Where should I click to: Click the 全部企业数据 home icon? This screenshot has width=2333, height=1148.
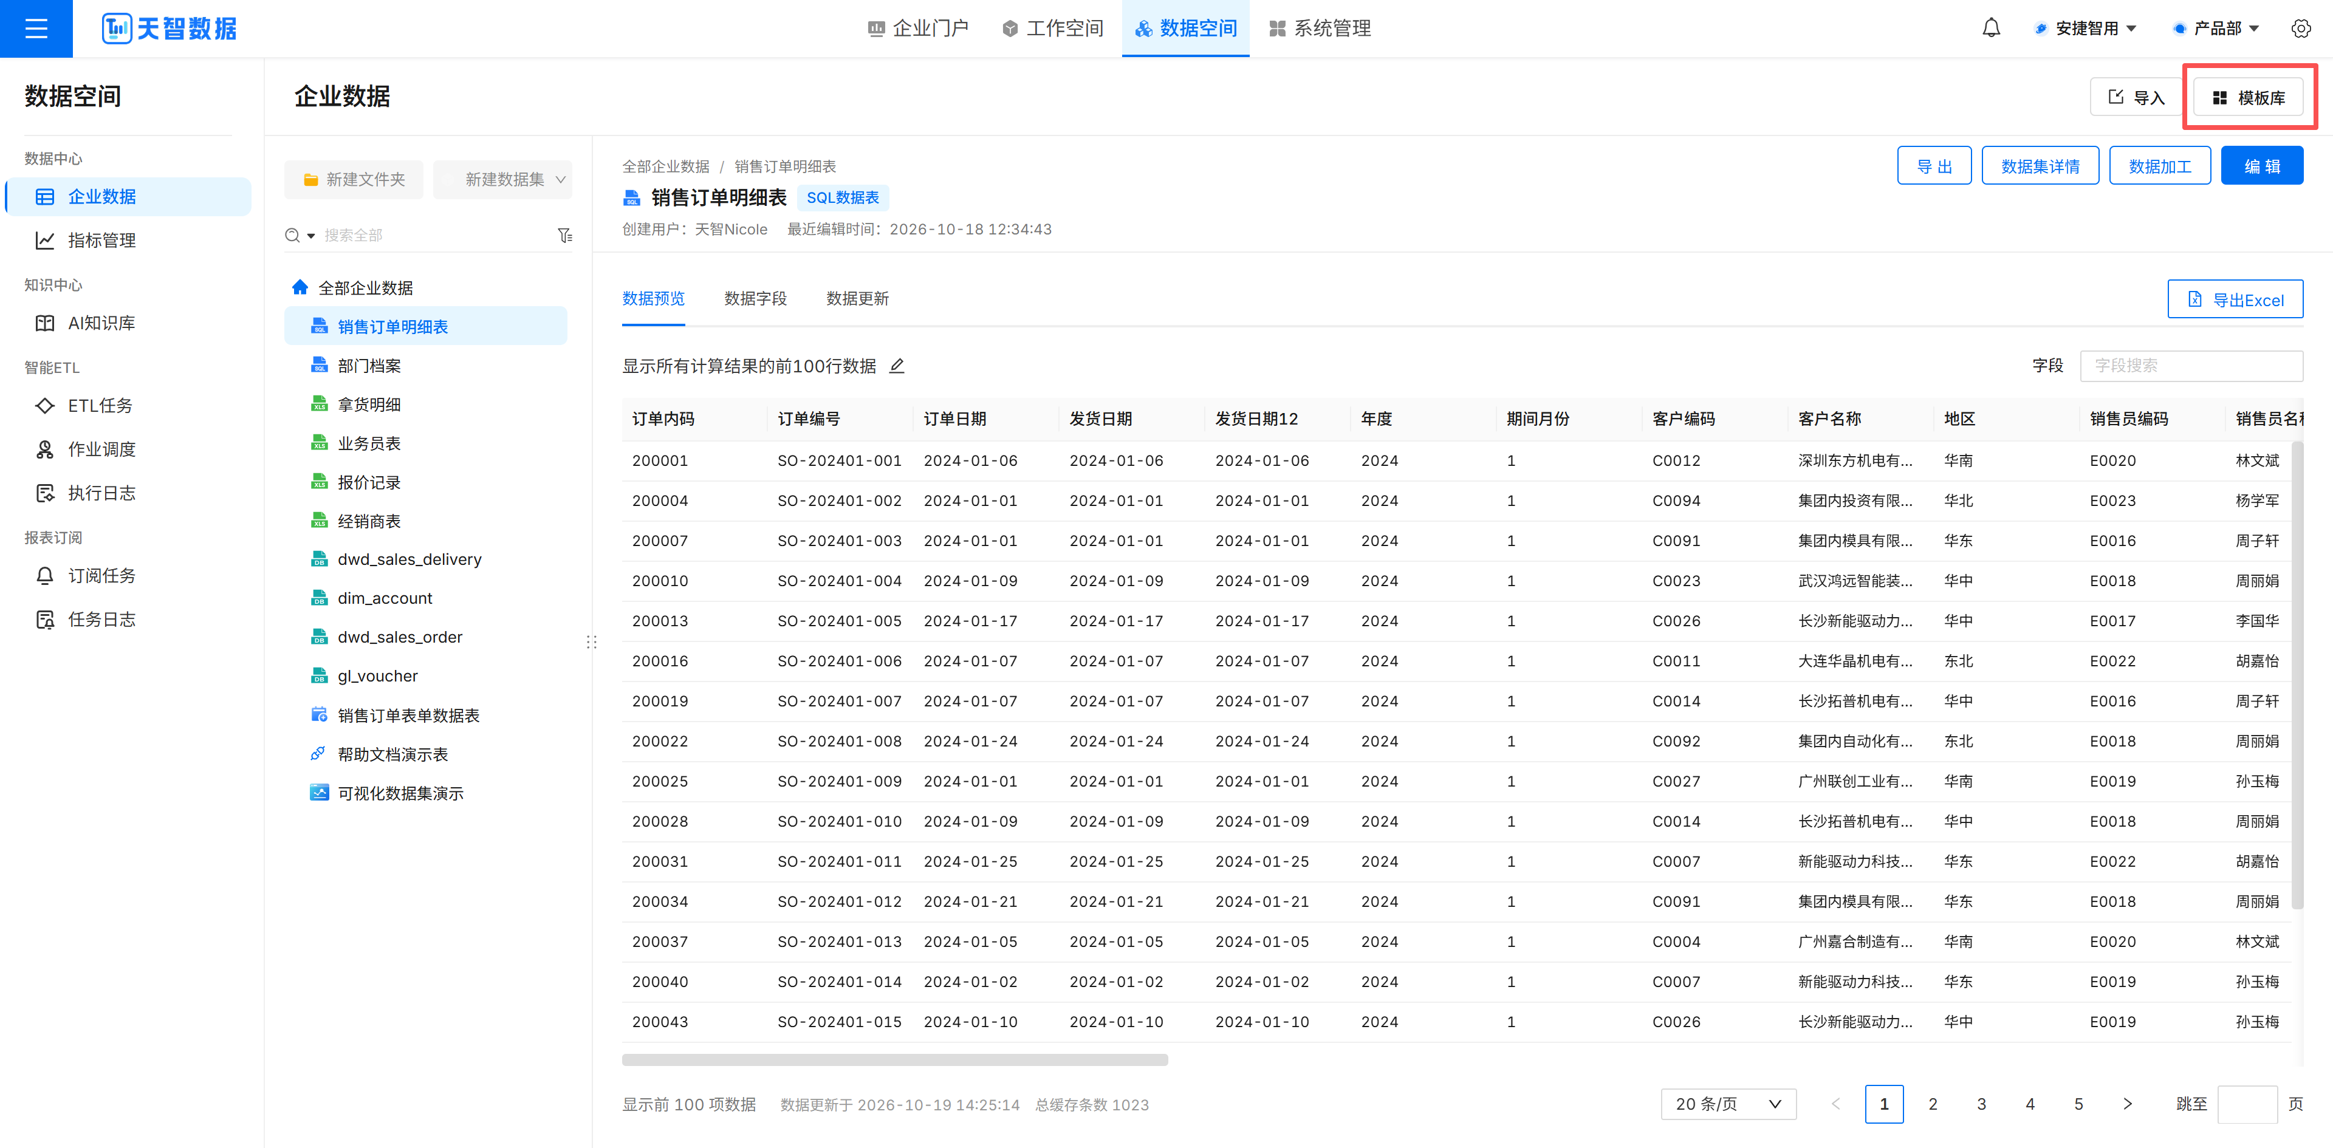tap(300, 287)
